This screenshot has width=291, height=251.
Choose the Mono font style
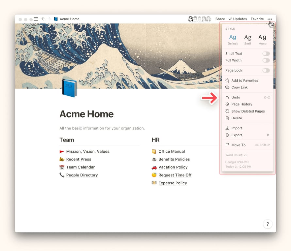tap(262, 39)
